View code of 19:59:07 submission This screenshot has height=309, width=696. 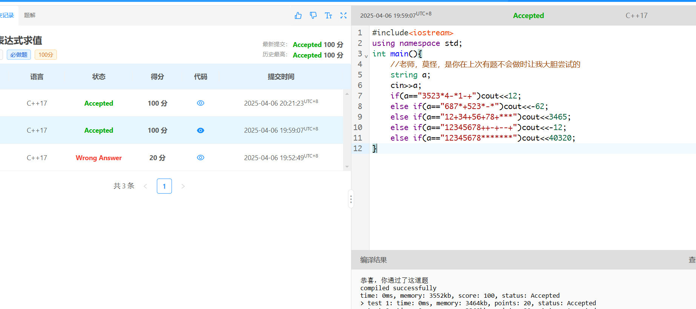[x=201, y=130]
